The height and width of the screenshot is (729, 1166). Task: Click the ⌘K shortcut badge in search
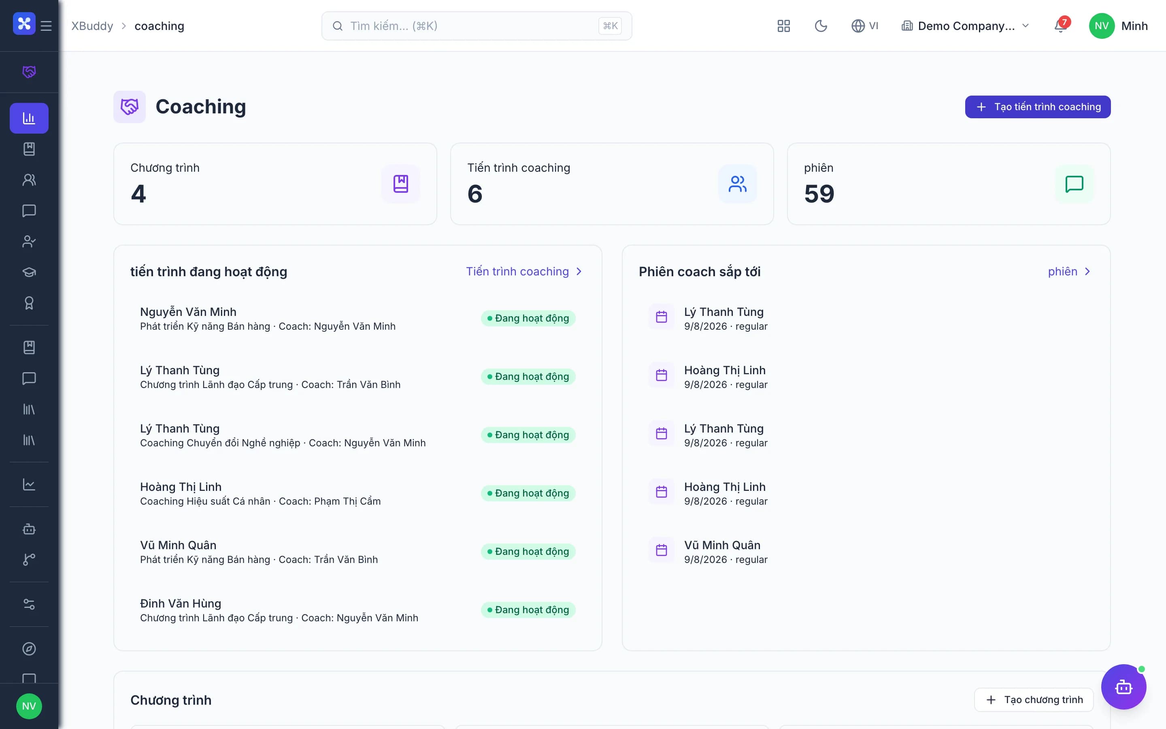(x=610, y=26)
